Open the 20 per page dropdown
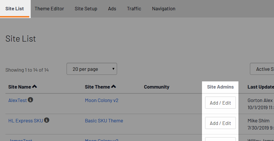 92,69
